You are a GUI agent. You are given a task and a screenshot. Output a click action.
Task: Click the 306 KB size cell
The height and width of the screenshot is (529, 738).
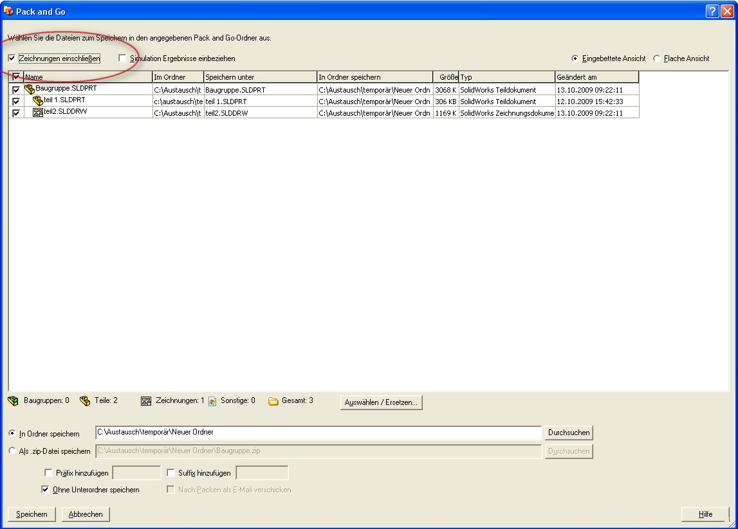tap(446, 102)
